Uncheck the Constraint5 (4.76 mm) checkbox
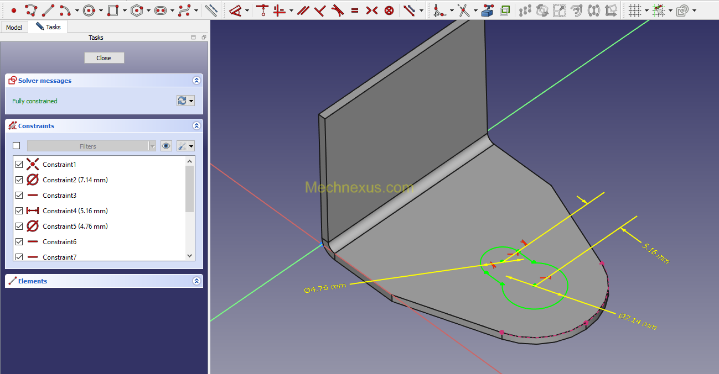 [x=19, y=226]
